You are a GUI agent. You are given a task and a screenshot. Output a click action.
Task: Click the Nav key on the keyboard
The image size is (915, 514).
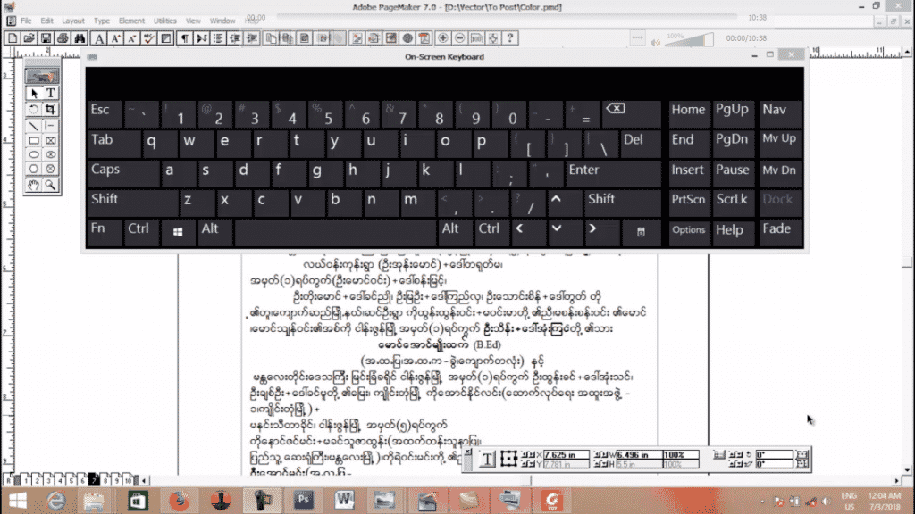pos(779,112)
